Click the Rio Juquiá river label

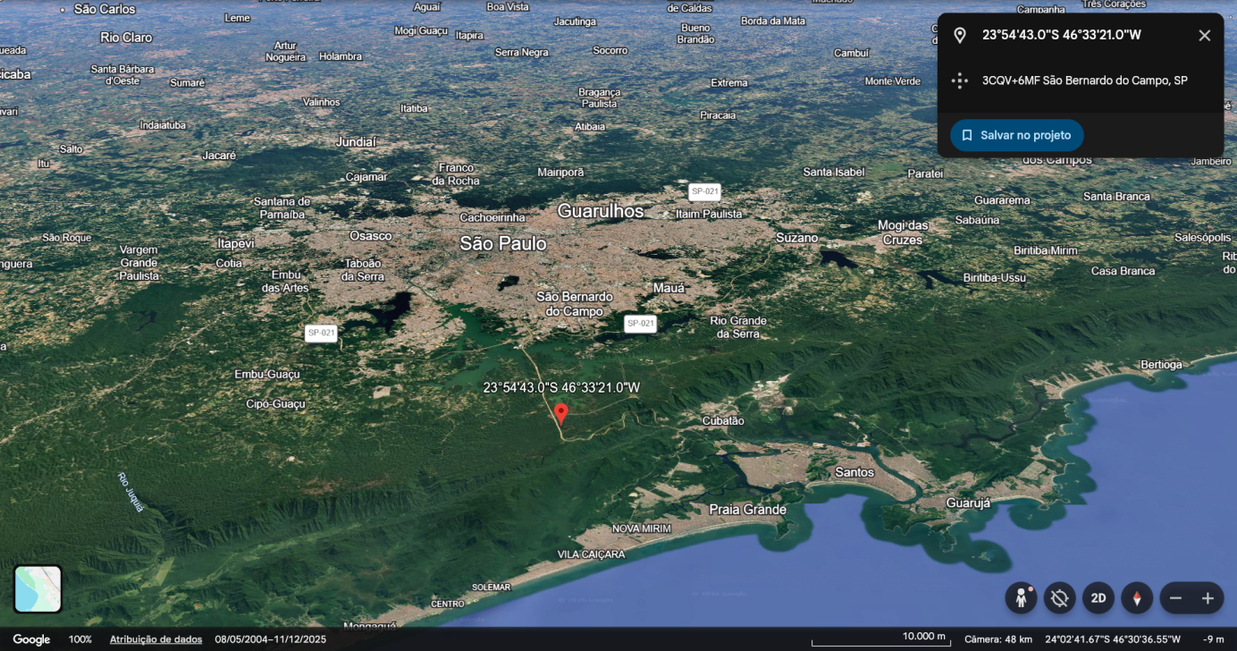[x=130, y=493]
